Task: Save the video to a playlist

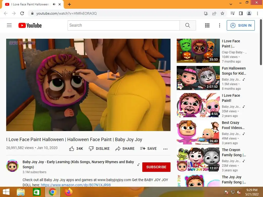Action: [x=148, y=149]
